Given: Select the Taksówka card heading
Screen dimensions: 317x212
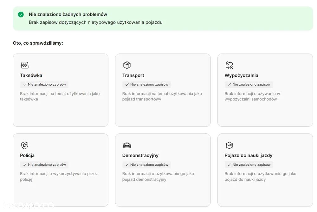Looking at the screenshot, I should tap(31, 75).
